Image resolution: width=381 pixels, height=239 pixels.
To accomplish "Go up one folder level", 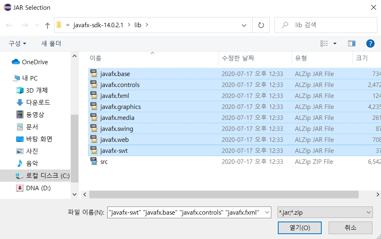I will 48,25.
